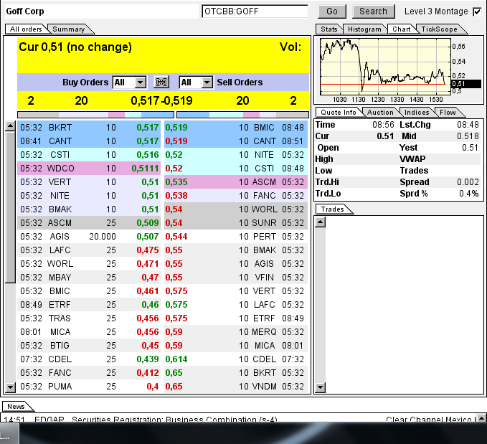Open the Stats tab
This screenshot has height=444, width=487.
point(328,29)
